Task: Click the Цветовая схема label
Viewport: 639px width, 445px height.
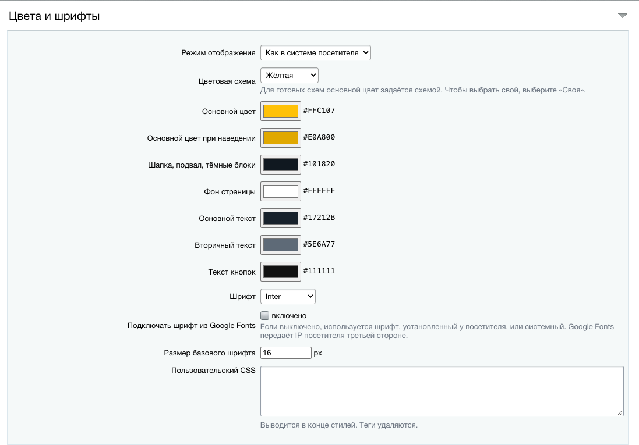Action: [x=227, y=81]
